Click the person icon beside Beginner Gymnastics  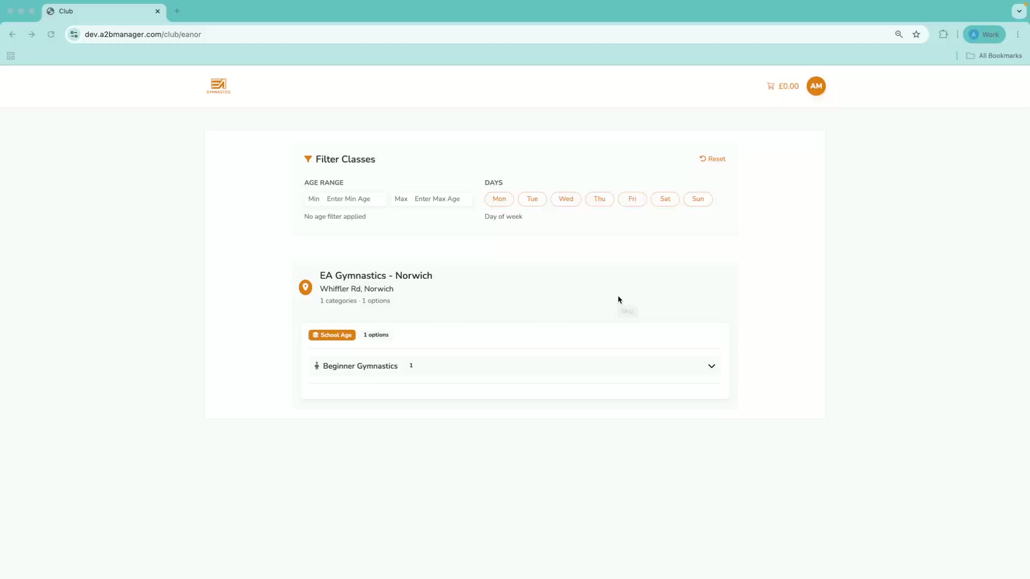317,366
